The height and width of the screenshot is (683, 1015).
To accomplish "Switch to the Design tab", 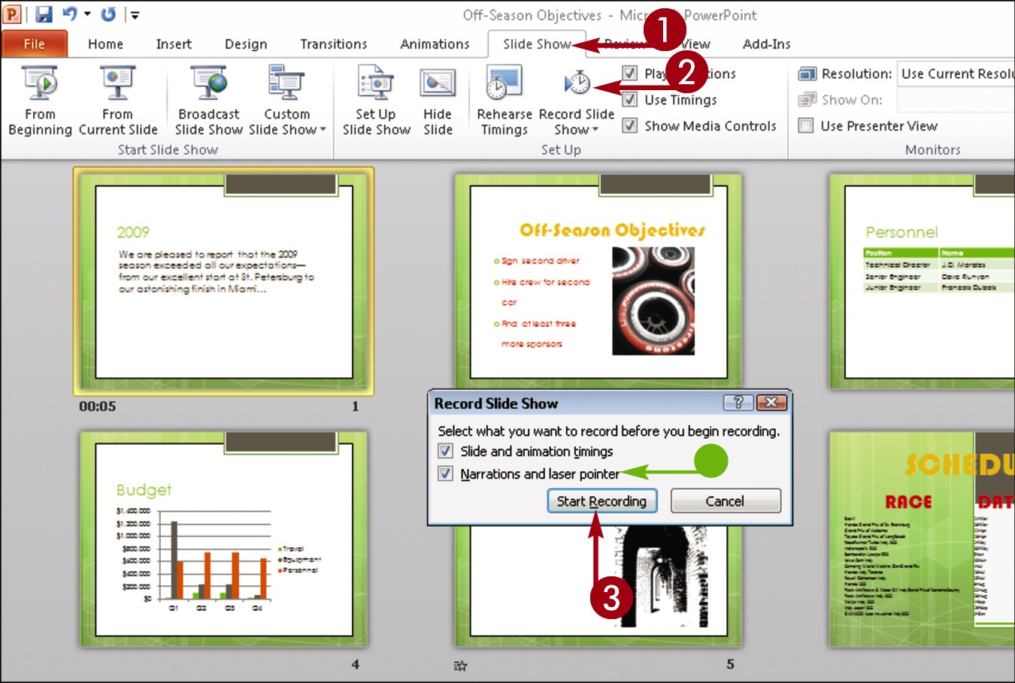I will 246,44.
